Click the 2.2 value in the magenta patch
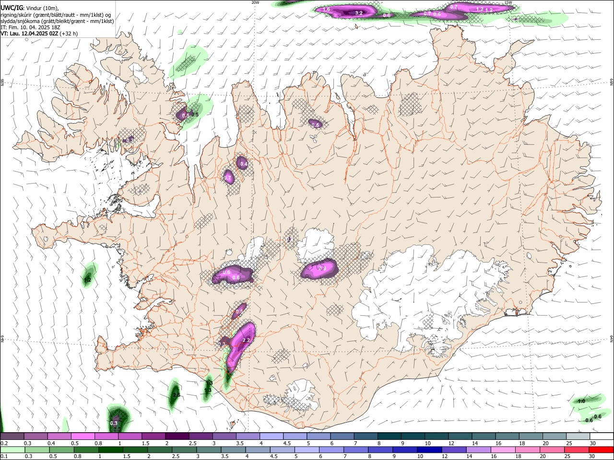This screenshot has width=614, height=460. pos(247,340)
